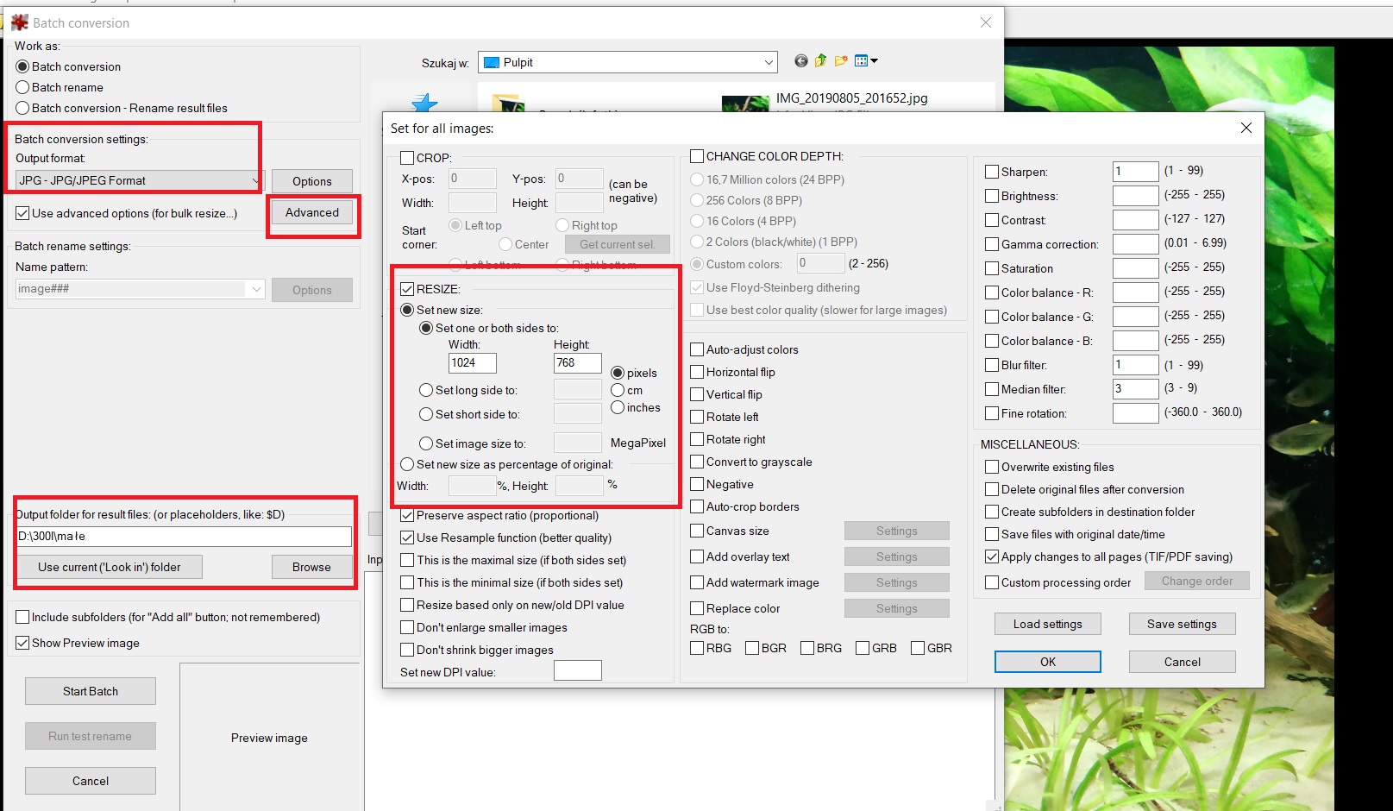This screenshot has height=811, width=1393.
Task: Click the Quick access star icon
Action: point(424,104)
